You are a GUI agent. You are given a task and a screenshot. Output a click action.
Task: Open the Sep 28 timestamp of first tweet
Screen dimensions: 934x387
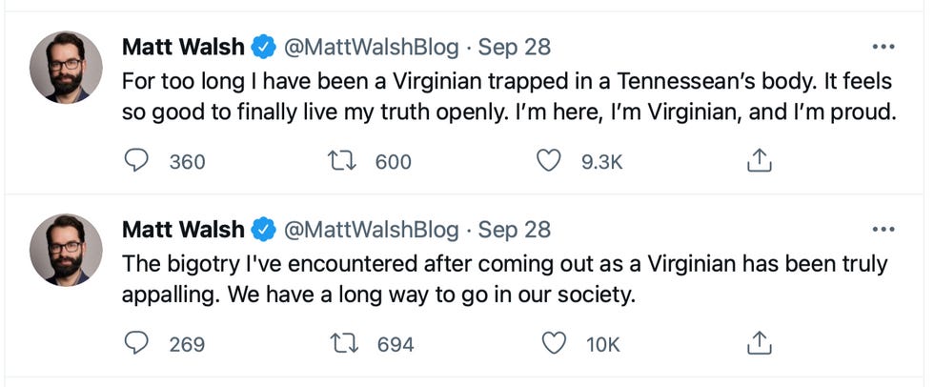[515, 47]
